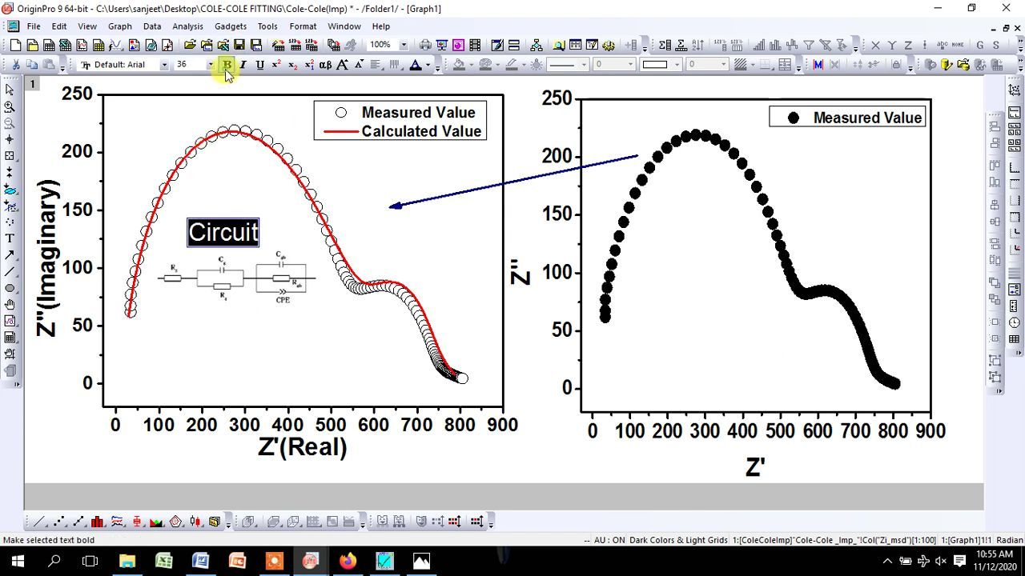Click the red M mask icon

coord(818,65)
